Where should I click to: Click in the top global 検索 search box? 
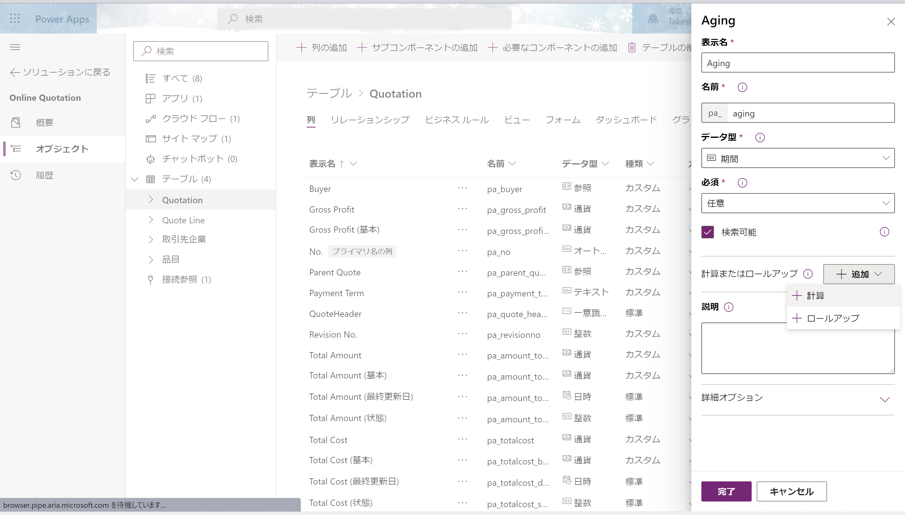pyautogui.click(x=364, y=19)
